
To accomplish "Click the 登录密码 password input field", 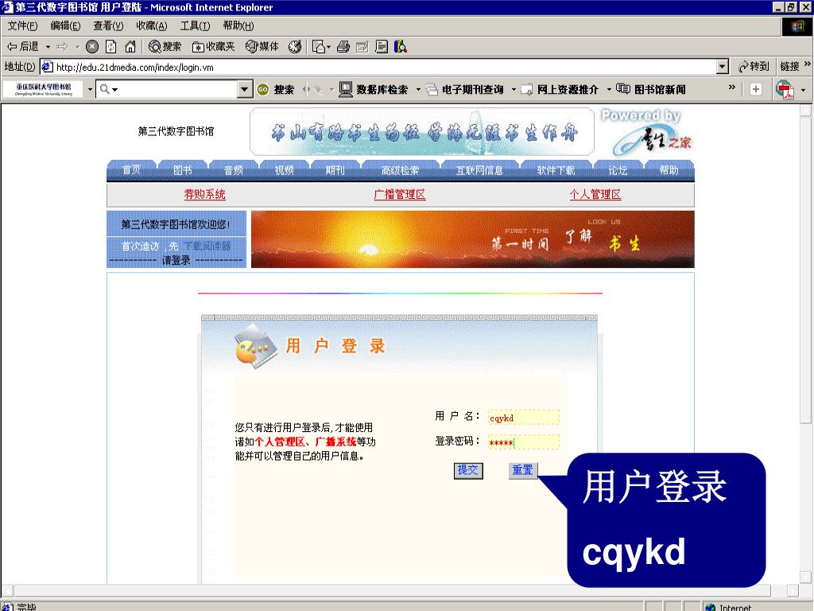I will (523, 442).
